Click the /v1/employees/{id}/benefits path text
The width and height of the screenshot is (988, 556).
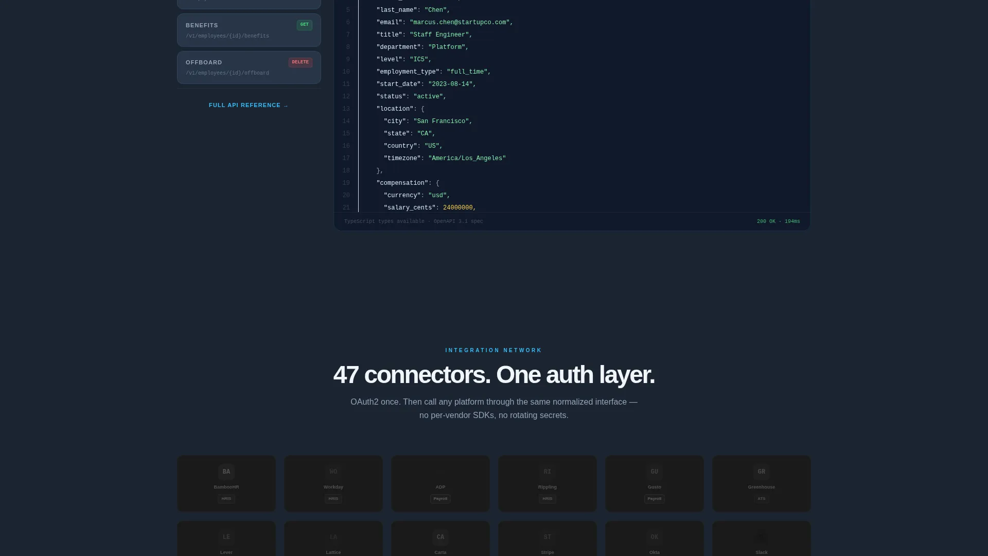point(227,37)
